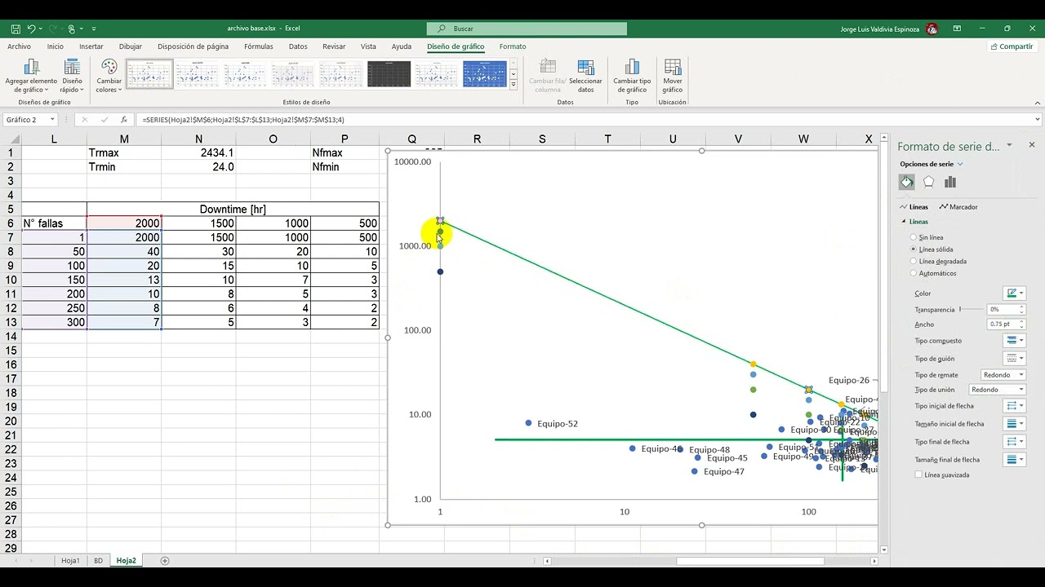The width and height of the screenshot is (1045, 587).
Task: Select Automáticos line option
Action: tap(913, 273)
